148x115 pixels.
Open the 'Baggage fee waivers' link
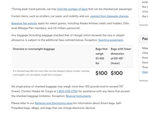point(24,23)
